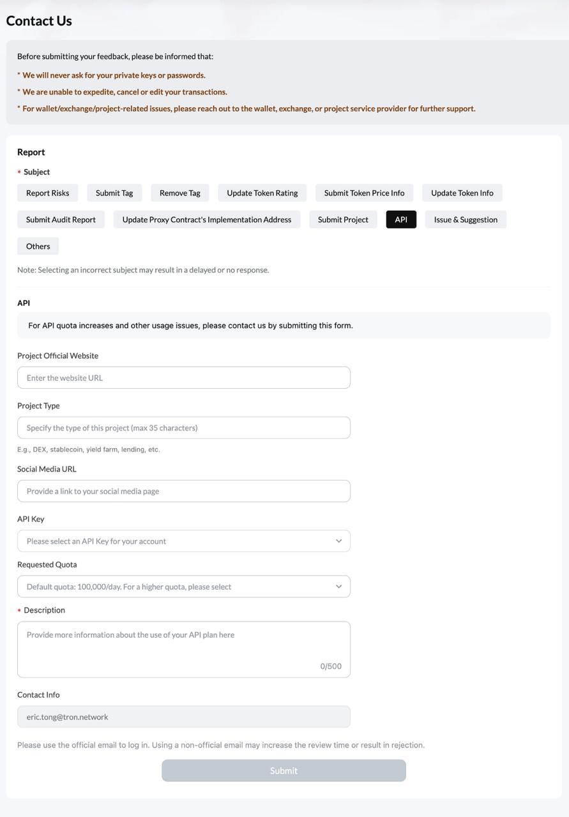The height and width of the screenshot is (817, 569).
Task: Open the API Key dropdown
Action: tap(184, 541)
